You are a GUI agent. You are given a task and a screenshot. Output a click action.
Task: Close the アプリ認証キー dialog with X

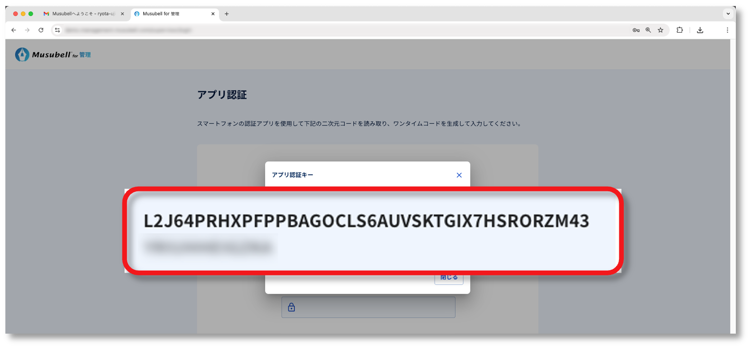(459, 175)
